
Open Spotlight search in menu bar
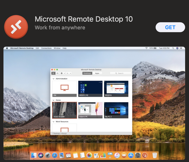pyautogui.click(x=173, y=48)
